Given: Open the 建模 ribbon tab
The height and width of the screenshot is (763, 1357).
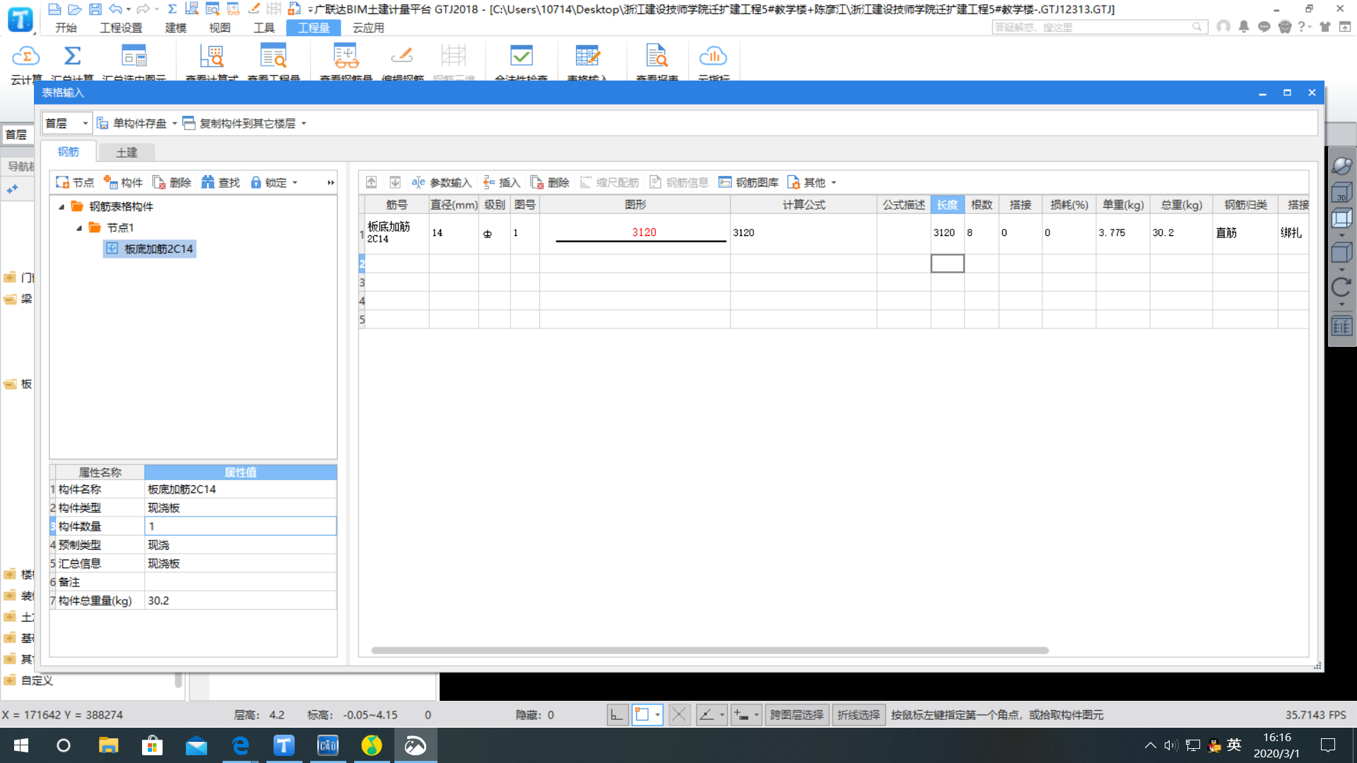Looking at the screenshot, I should (175, 28).
